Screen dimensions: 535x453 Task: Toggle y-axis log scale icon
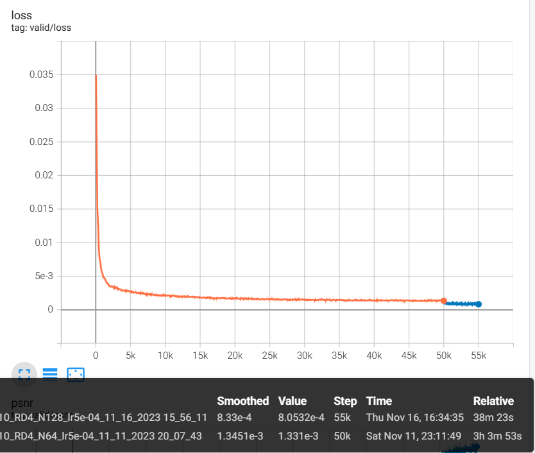50,374
